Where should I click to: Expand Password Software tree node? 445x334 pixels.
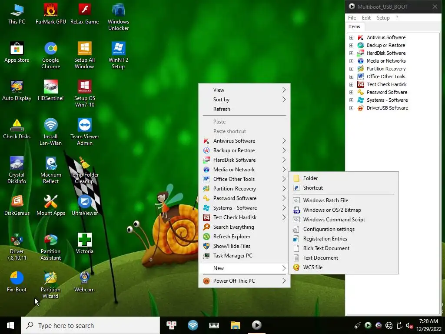pos(351,92)
